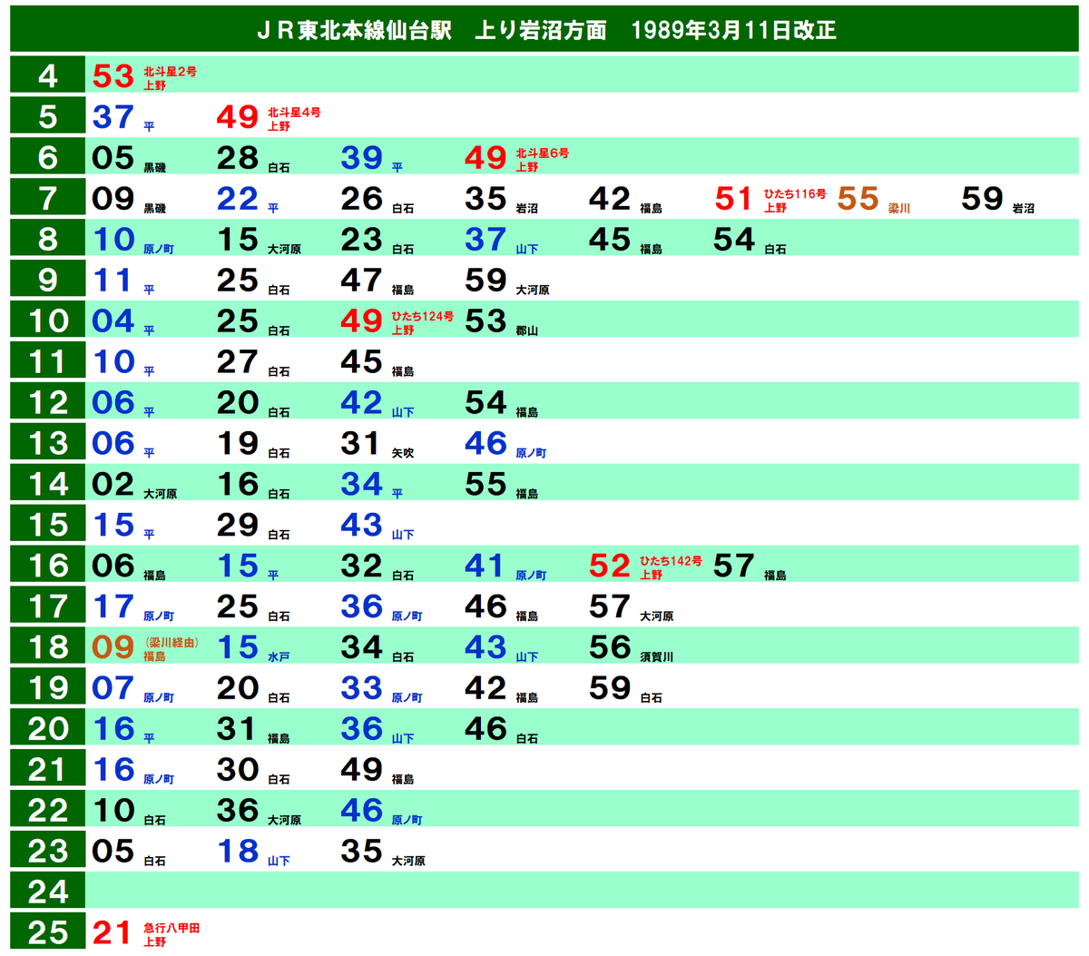This screenshot has width=1089, height=956.
Task: Select the hour 24 row header
Action: [48, 892]
